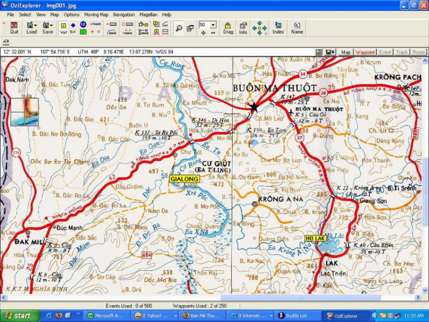Open the Magellan menu

148,14
